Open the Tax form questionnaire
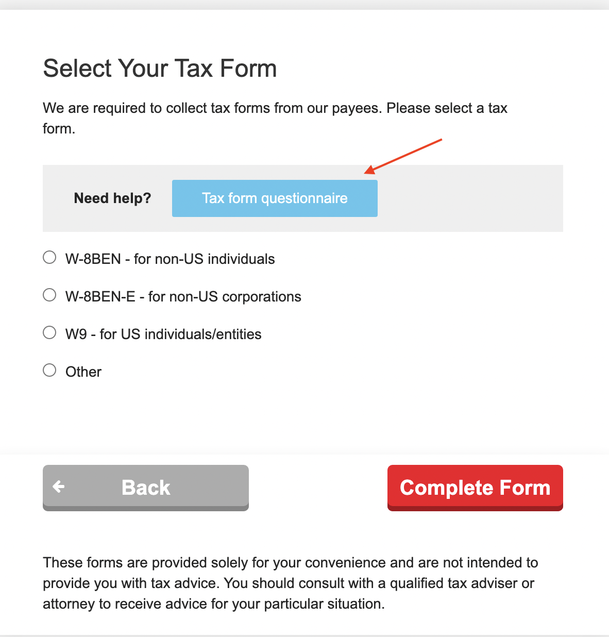The image size is (609, 637). pyautogui.click(x=275, y=198)
